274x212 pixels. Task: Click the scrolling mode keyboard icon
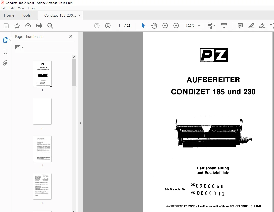coord(224,26)
